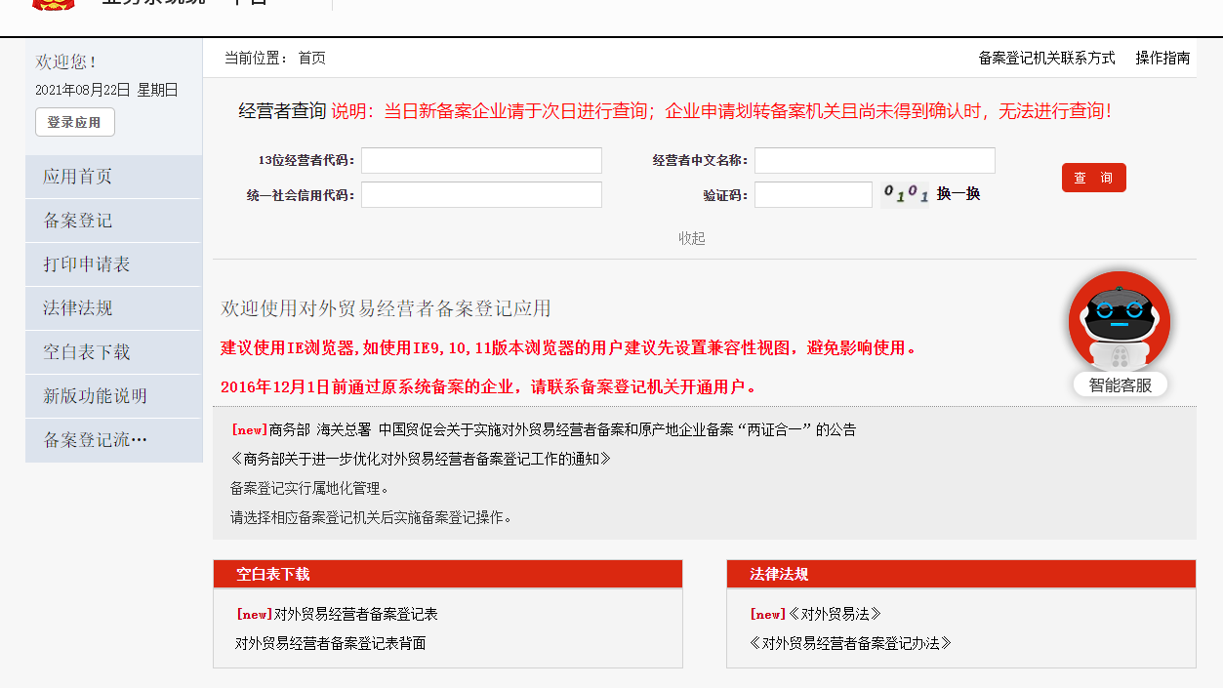Viewport: 1223px width, 688px height.
Task: Open the 智能客服 robot assistant icon
Action: click(1120, 333)
